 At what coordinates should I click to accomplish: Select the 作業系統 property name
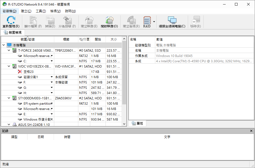click(141, 56)
